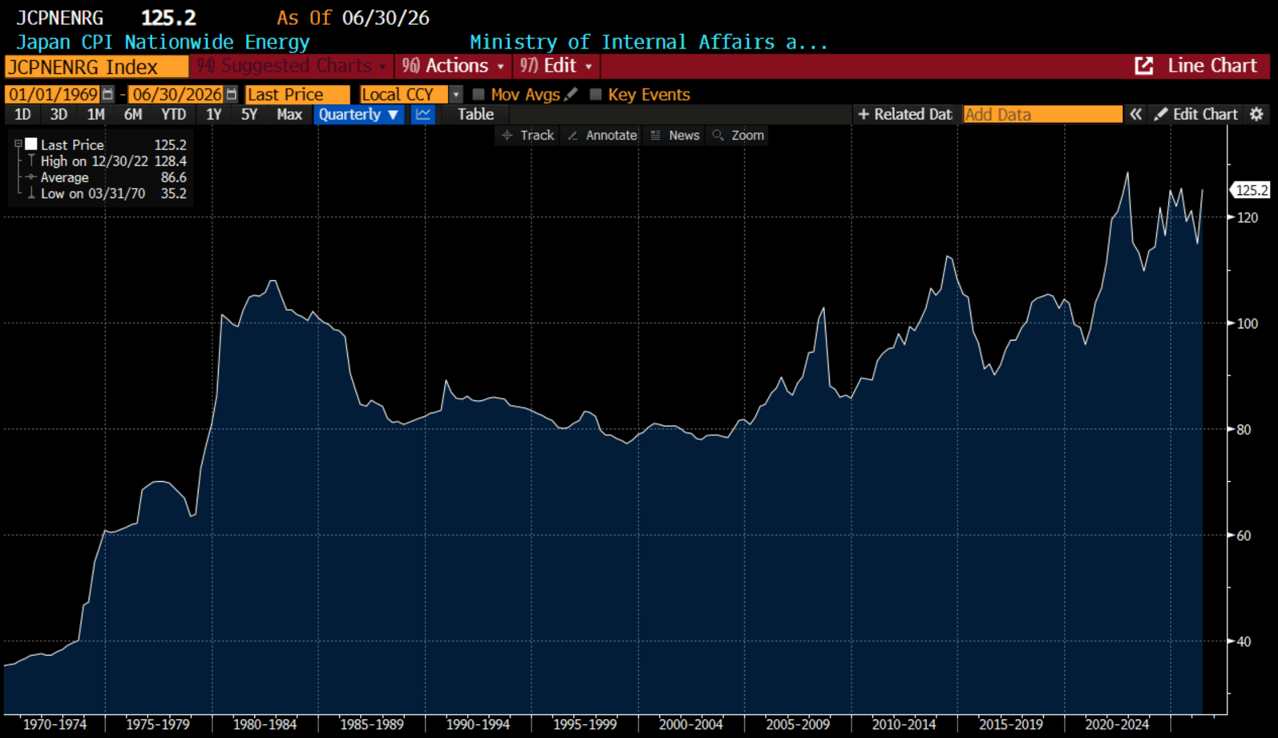Click the Japan CPI Nationwide Energy title
Viewport: 1278px width, 738px height.
coord(163,42)
